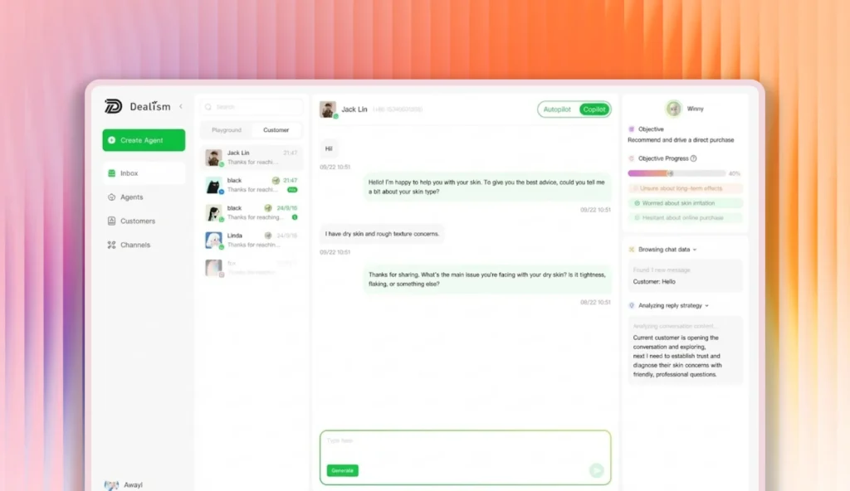Open the Customers sidebar icon
850x491 pixels.
point(112,221)
